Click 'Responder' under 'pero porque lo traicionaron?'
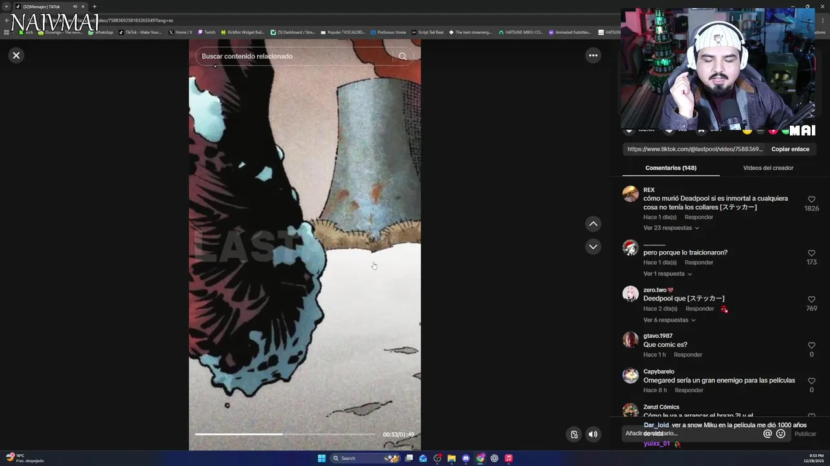 click(x=699, y=262)
